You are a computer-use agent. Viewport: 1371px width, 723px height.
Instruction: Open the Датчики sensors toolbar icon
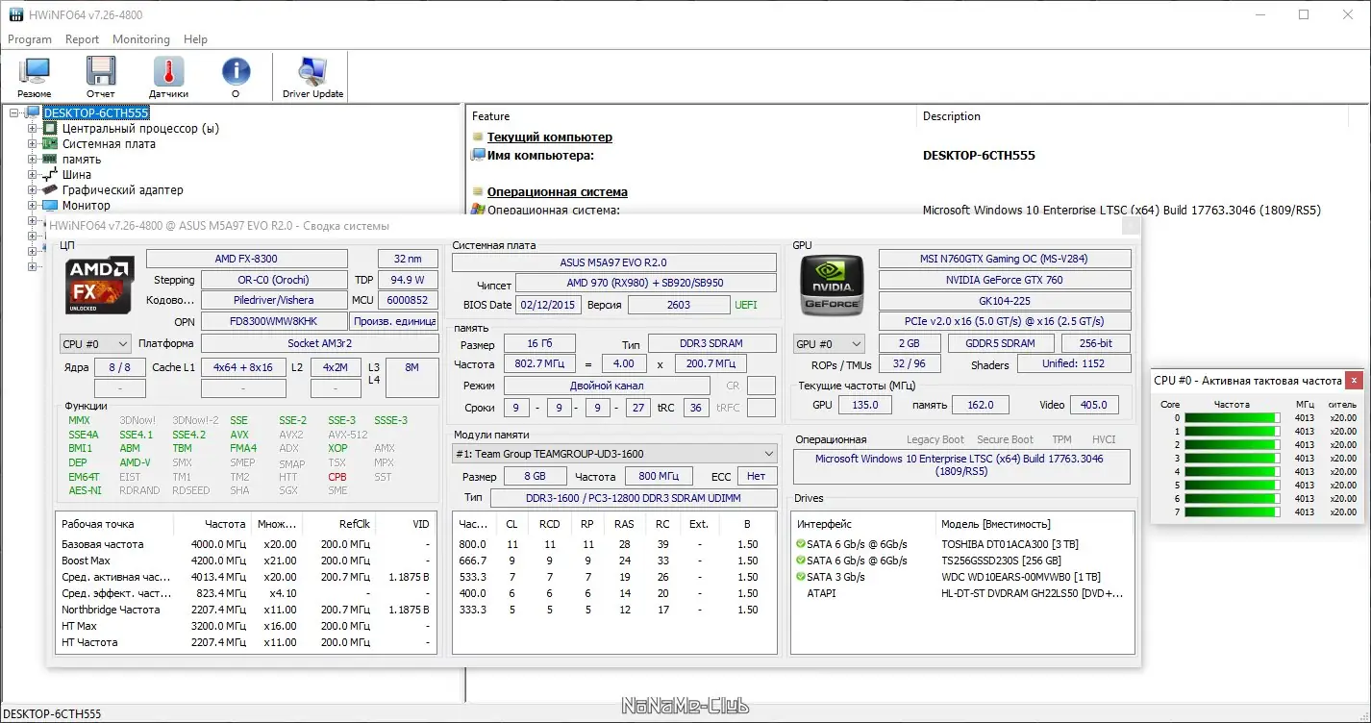coord(168,77)
